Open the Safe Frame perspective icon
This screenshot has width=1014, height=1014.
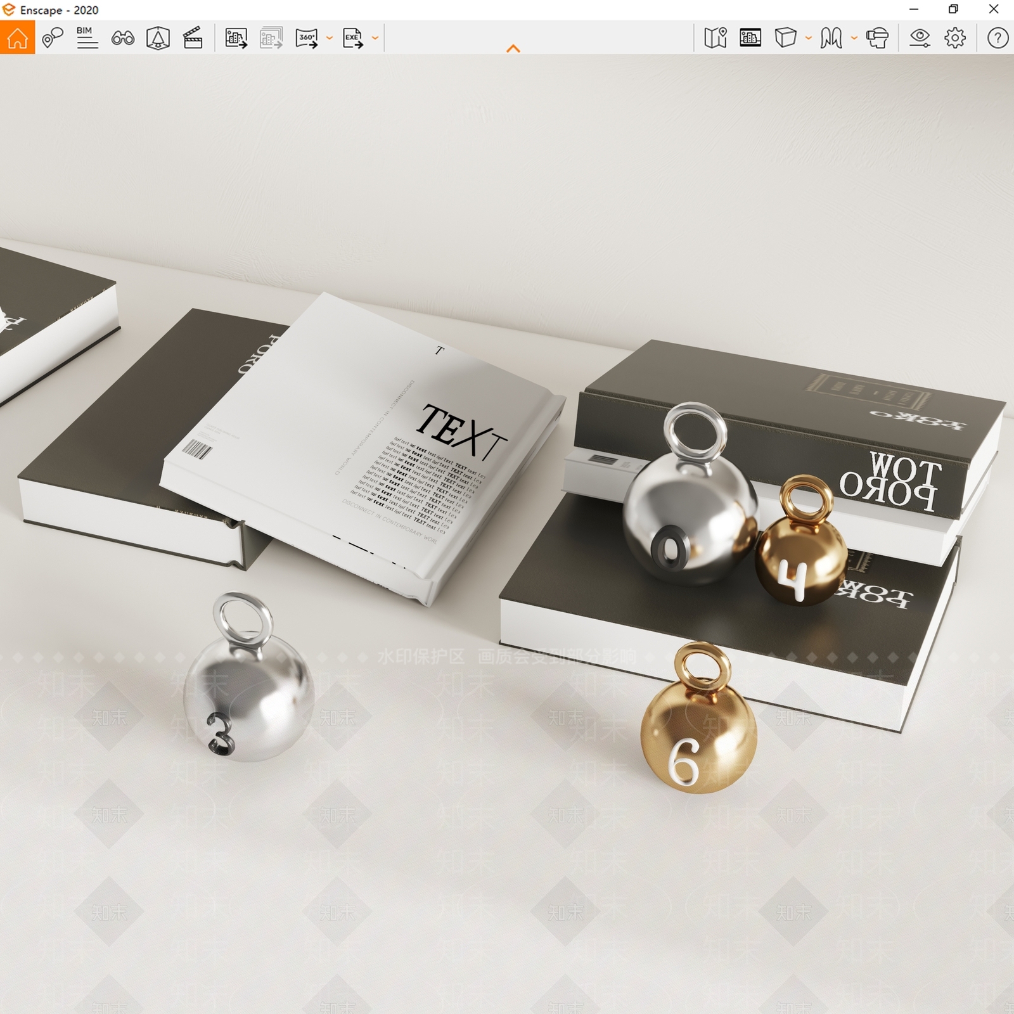[x=158, y=37]
